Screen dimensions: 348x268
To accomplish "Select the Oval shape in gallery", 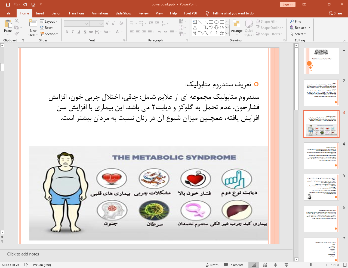I will click(217, 22).
